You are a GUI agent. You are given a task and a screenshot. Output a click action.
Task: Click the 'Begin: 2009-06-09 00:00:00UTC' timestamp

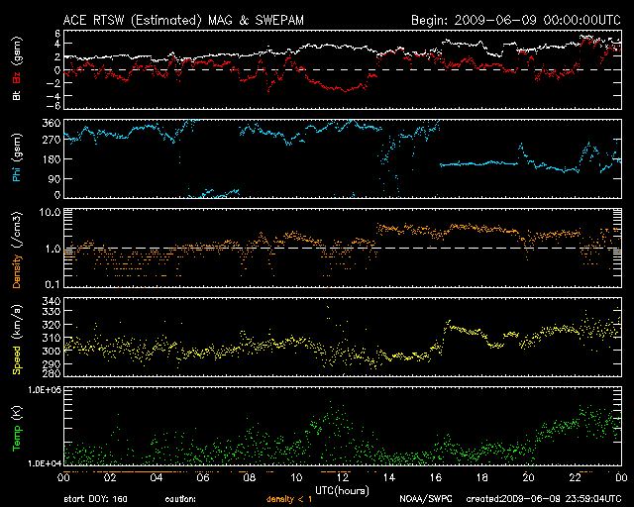point(516,20)
